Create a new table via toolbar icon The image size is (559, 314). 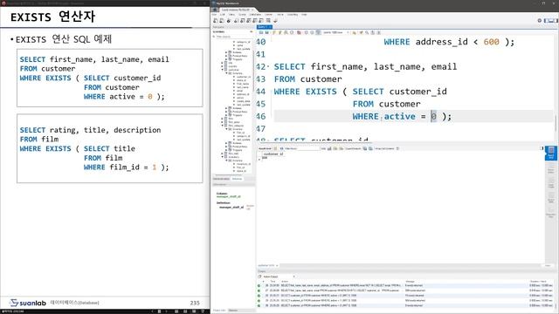pos(243,21)
